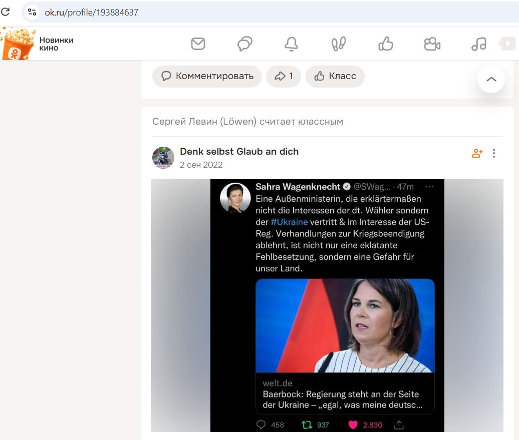Click the tweet reply bubble icon with 458
The width and height of the screenshot is (519, 440).
pyautogui.click(x=261, y=425)
